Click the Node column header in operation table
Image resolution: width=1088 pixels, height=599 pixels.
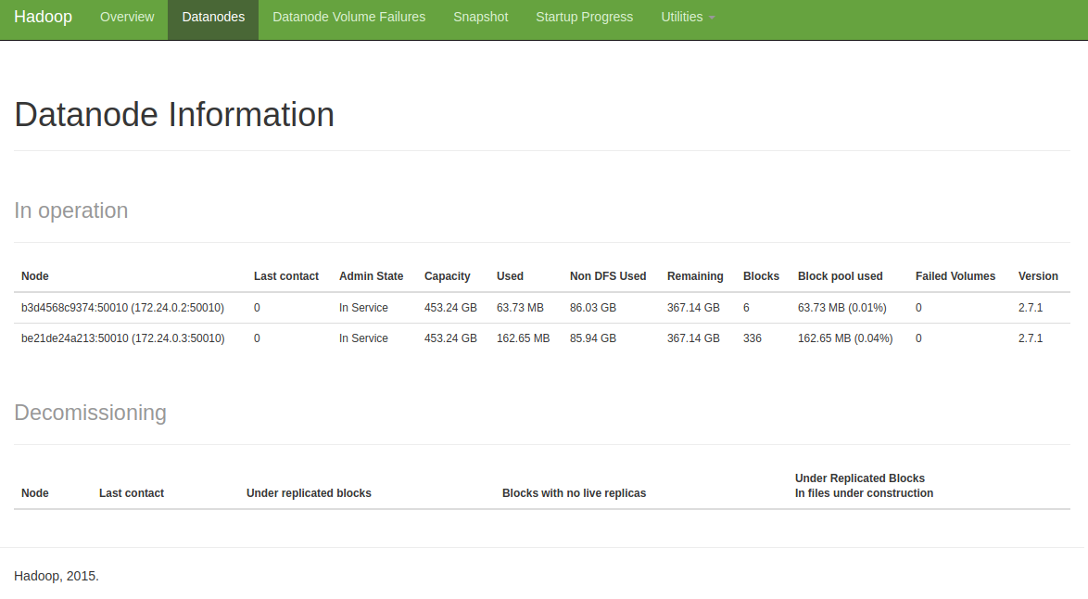[34, 276]
